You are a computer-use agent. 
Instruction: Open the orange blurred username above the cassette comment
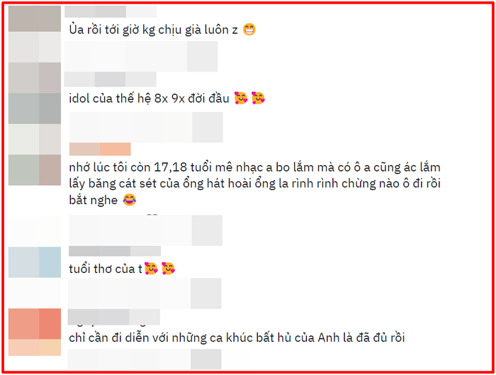point(100,149)
